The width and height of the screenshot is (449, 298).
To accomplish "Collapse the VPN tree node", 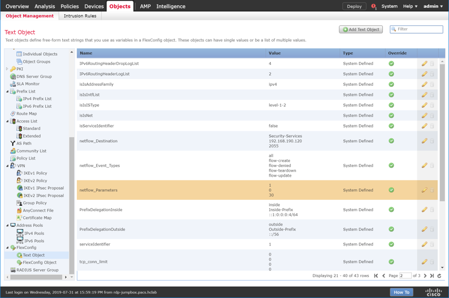I will pos(7,166).
